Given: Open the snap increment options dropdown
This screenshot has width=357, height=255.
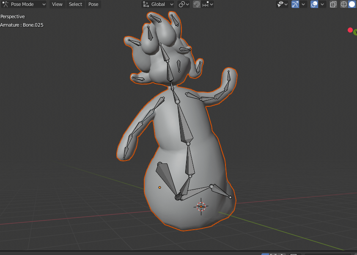Looking at the screenshot, I should [x=208, y=4].
